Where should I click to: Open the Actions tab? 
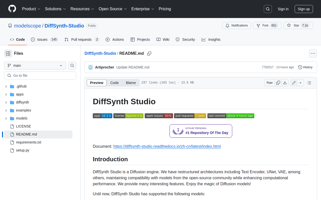115,39
